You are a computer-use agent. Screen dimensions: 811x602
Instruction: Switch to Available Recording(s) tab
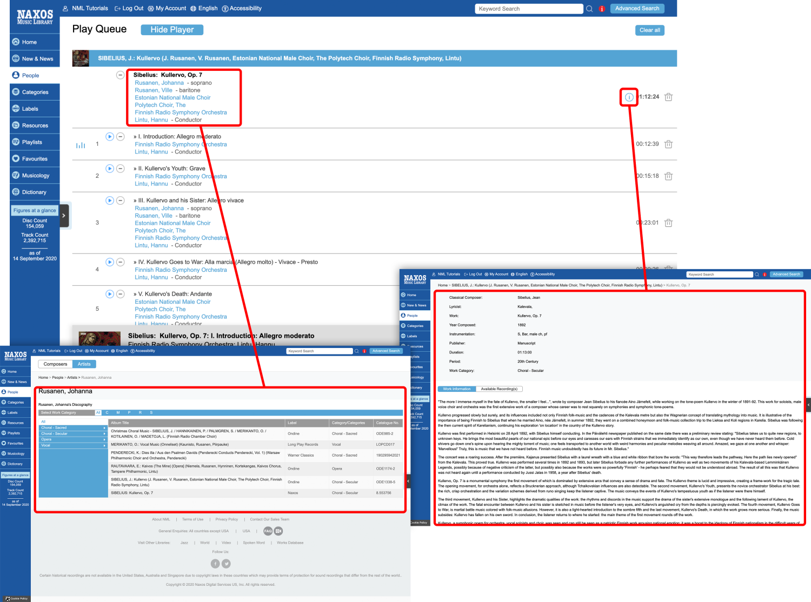pyautogui.click(x=499, y=389)
